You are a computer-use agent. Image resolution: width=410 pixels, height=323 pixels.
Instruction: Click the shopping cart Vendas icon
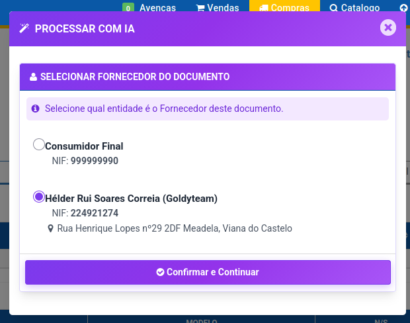(x=200, y=8)
